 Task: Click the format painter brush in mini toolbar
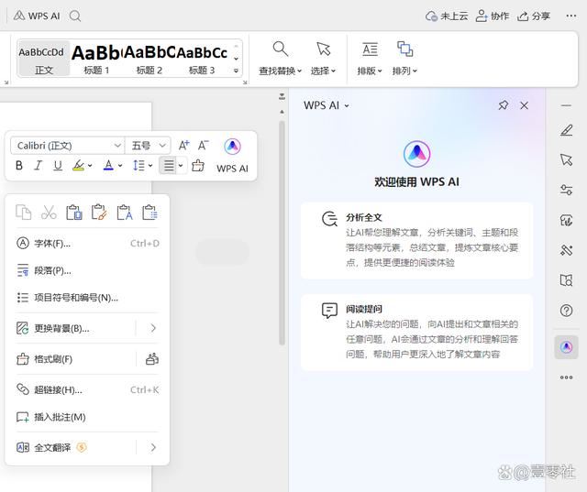pos(197,166)
